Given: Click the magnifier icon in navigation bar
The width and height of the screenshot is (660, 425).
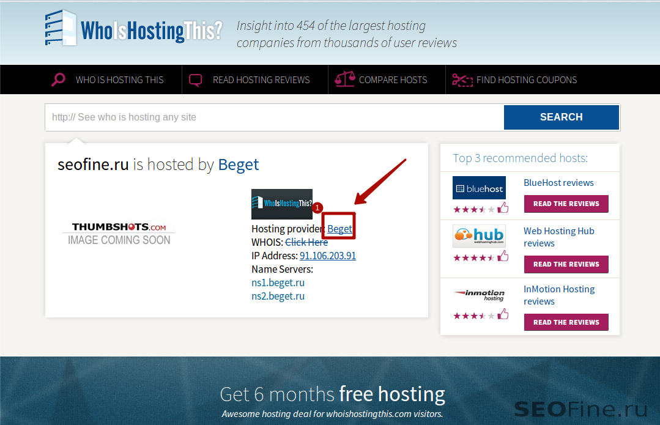Looking at the screenshot, I should (58, 79).
